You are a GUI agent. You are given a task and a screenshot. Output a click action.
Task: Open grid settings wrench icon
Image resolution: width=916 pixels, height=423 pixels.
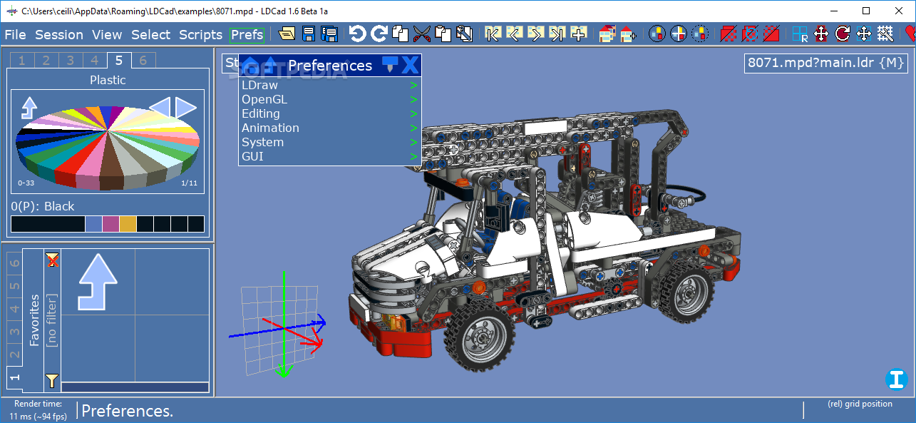885,34
